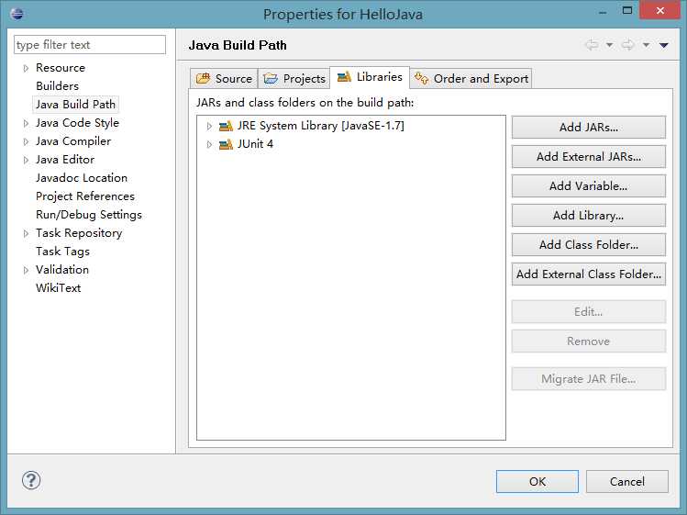Expand the Validation item
This screenshot has height=515, width=687.
[26, 270]
